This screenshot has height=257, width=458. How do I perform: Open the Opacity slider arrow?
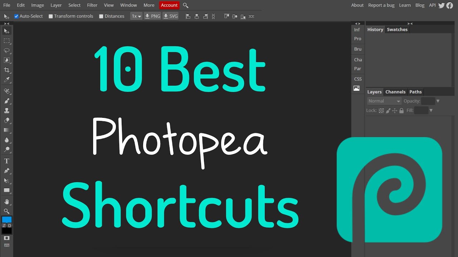[x=438, y=101]
